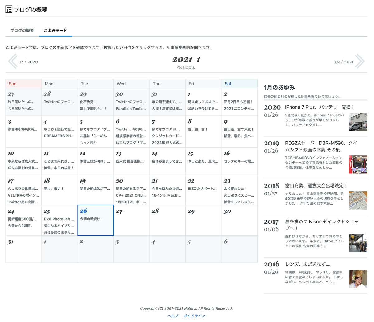Select the こよみモード tab
Screen dimensions: 374x322
pos(55,31)
